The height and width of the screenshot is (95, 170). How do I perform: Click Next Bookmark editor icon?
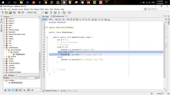tap(86, 19)
